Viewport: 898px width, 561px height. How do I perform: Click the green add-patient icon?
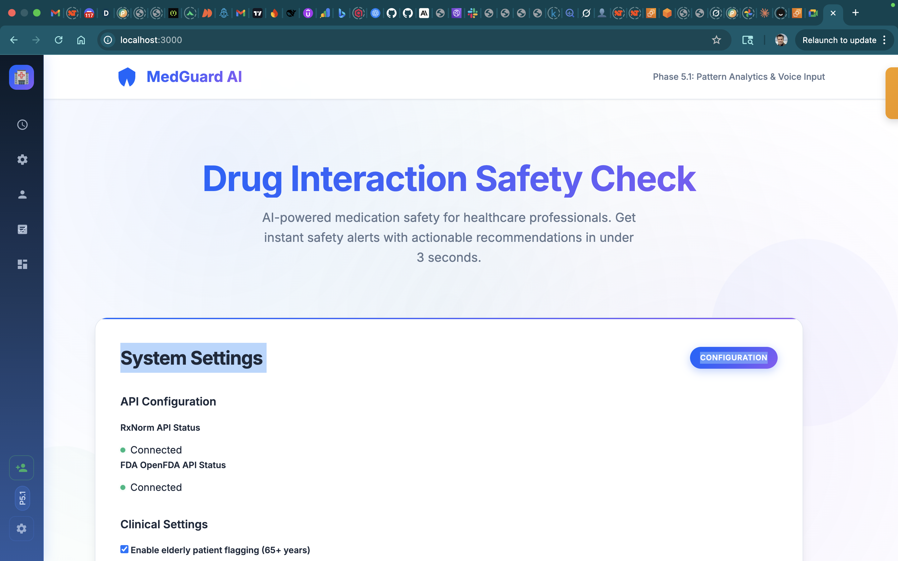point(21,467)
